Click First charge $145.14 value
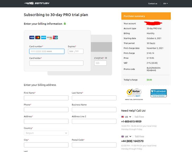 (150, 53)
